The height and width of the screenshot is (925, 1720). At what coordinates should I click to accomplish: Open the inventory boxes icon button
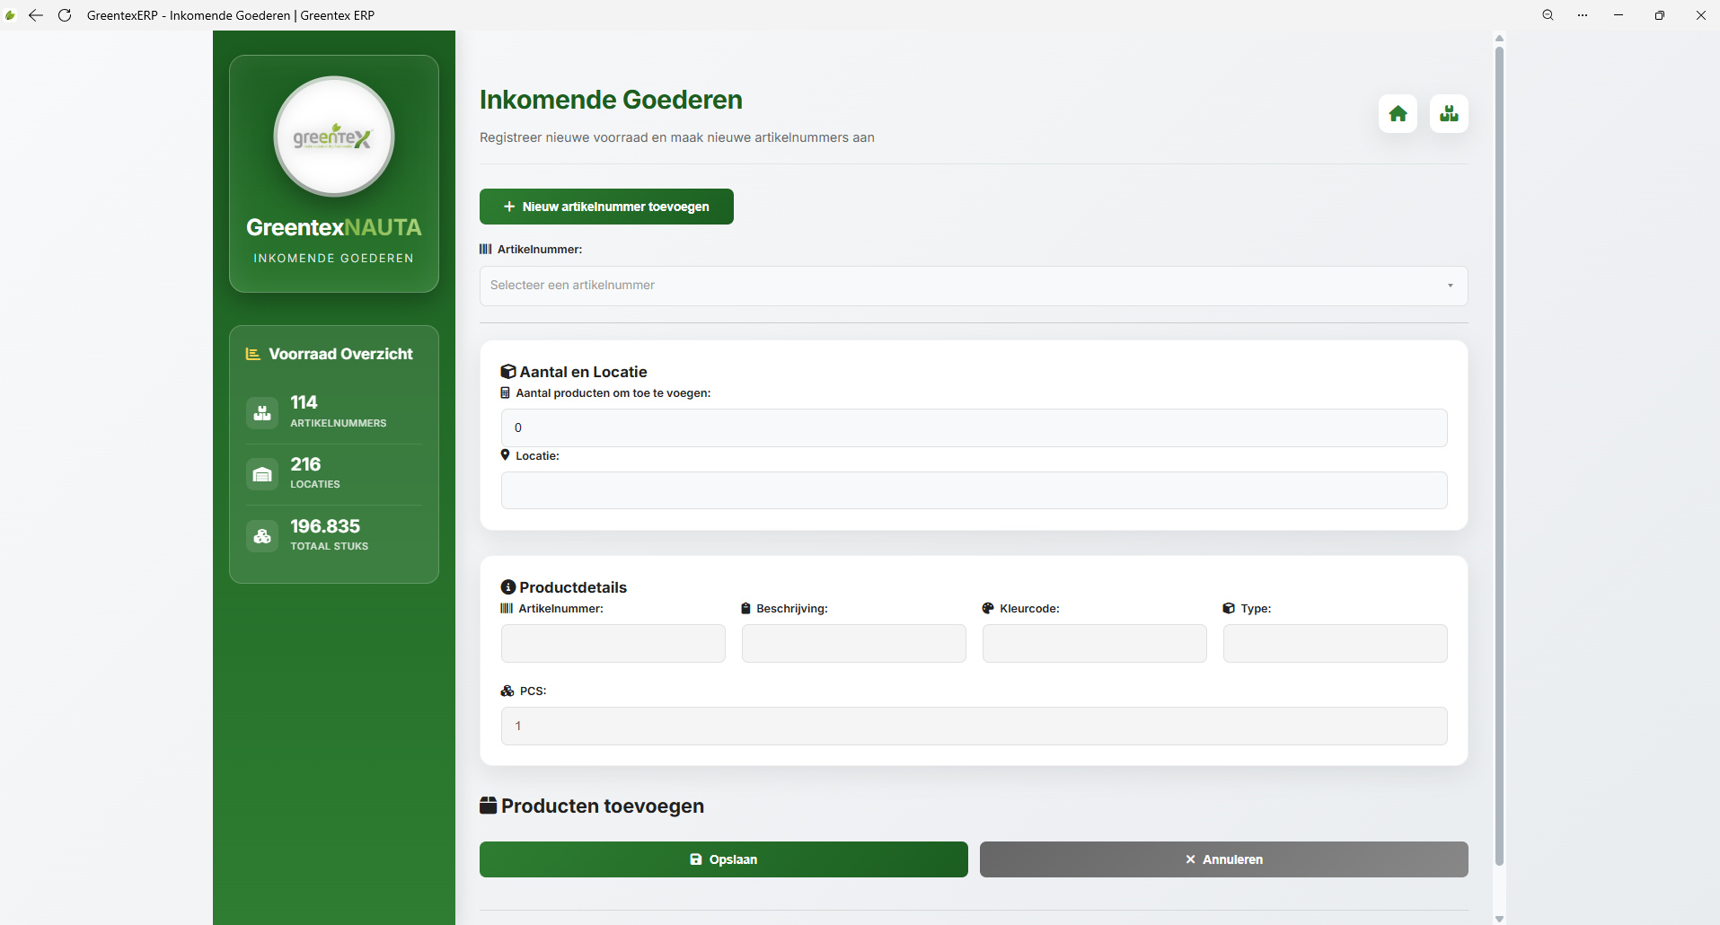(1449, 114)
